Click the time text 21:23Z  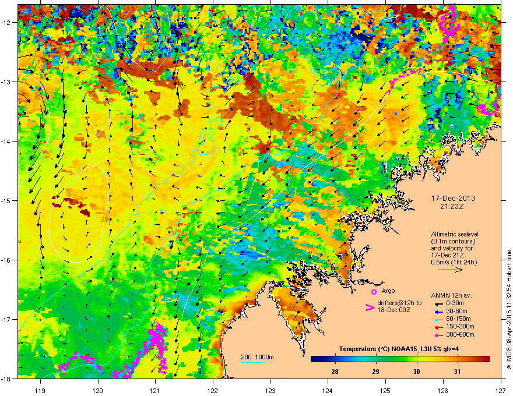[x=452, y=207]
